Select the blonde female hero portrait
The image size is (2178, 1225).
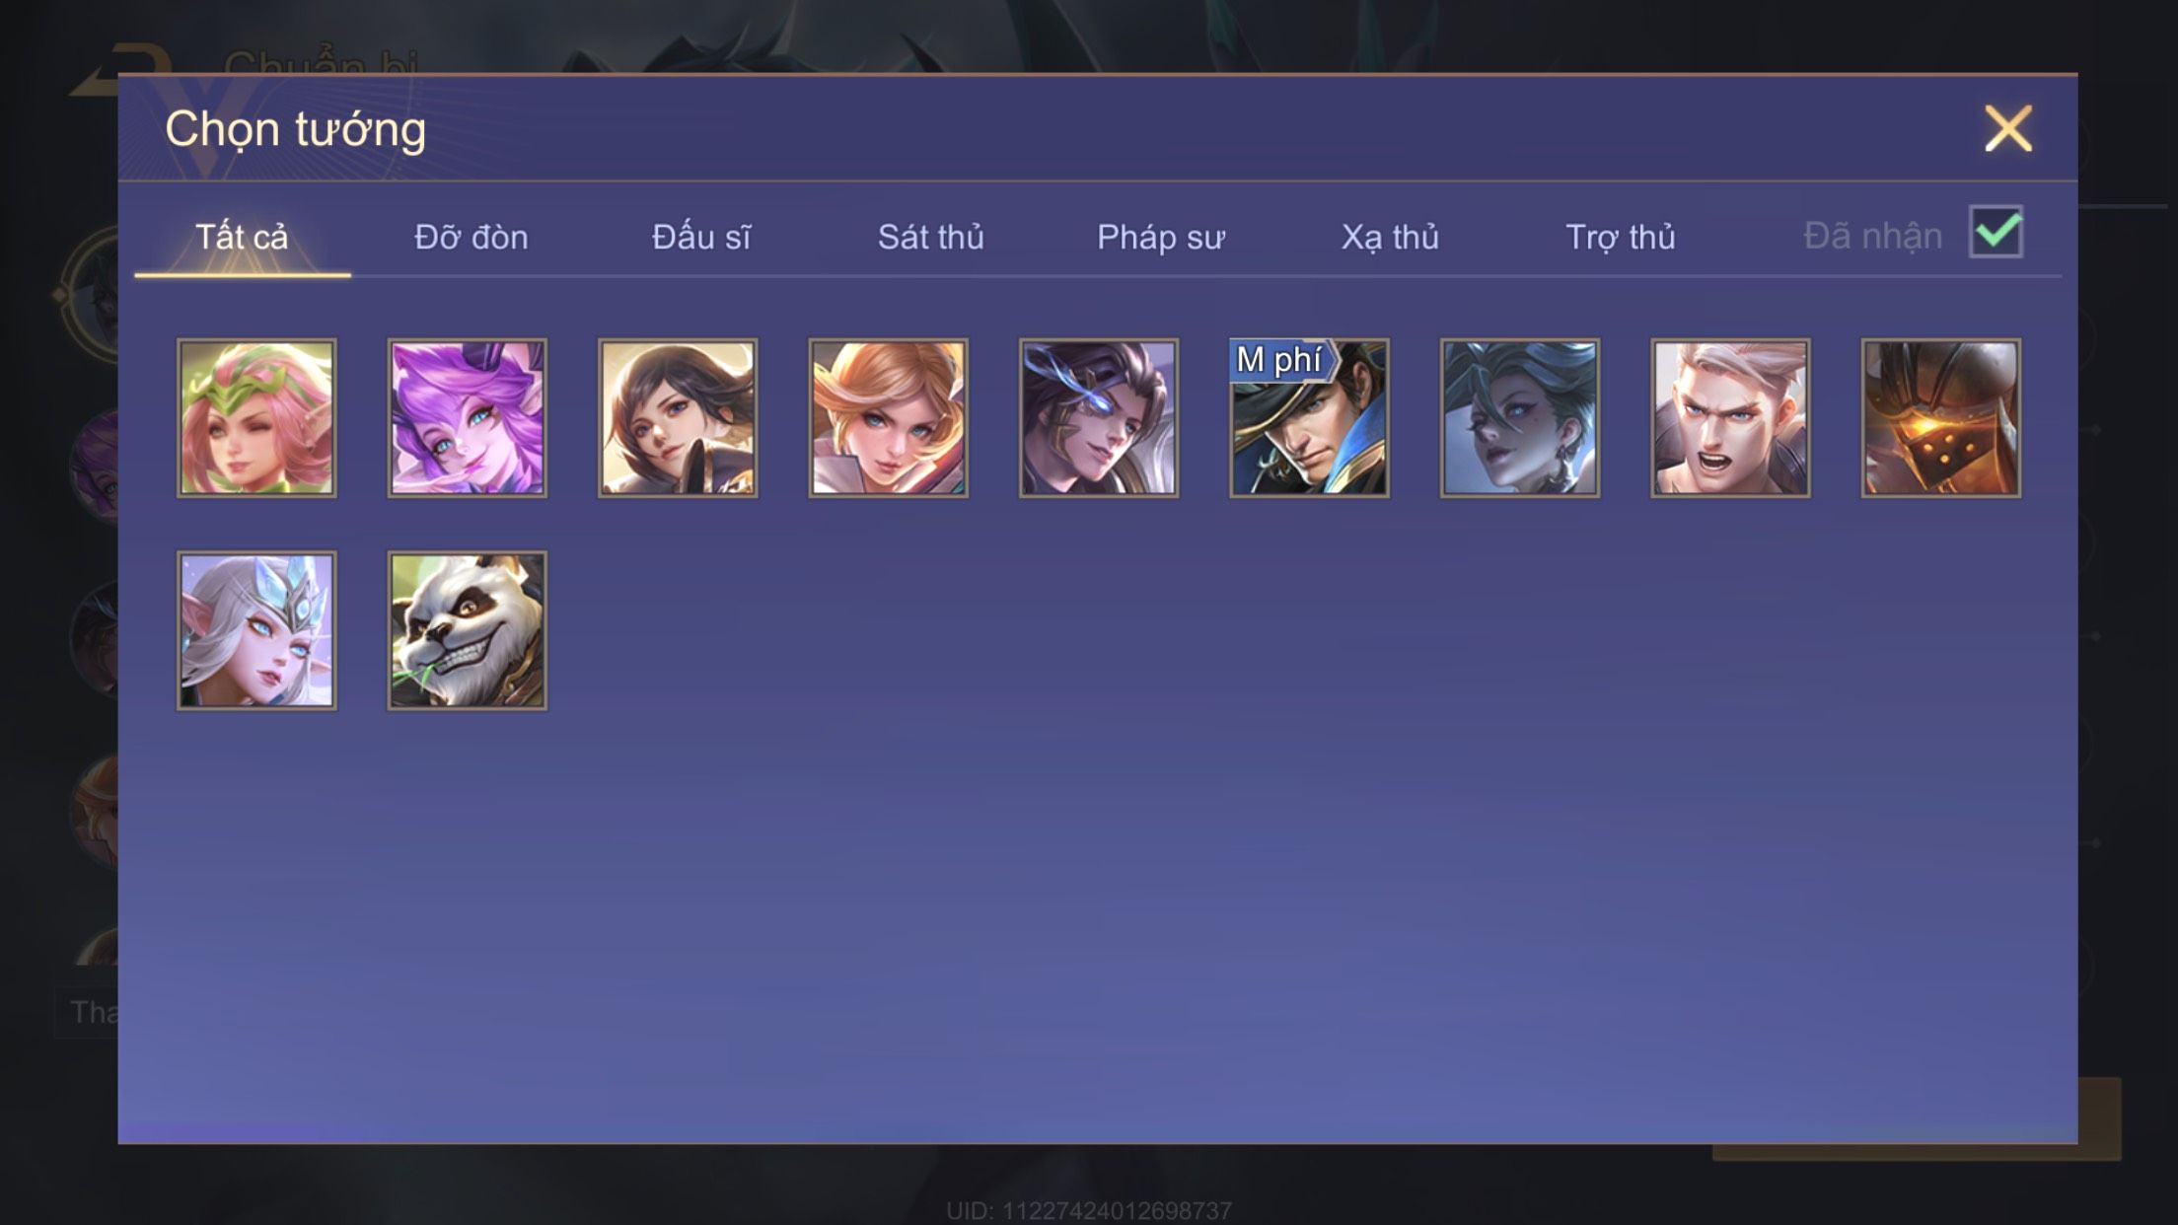pos(889,418)
